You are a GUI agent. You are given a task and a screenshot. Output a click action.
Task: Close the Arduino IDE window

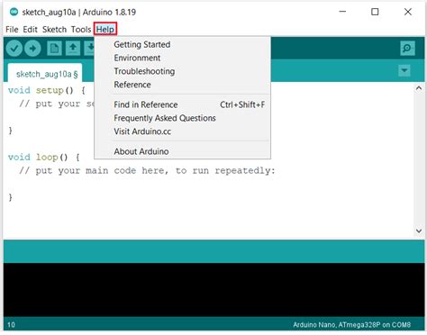pos(408,12)
